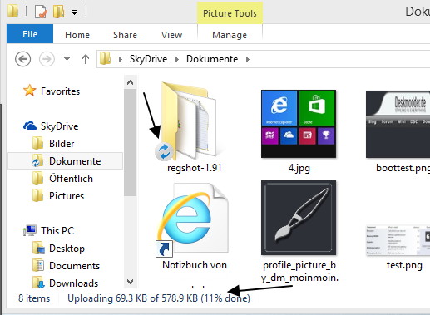This screenshot has width=430, height=315.
Task: Click the regshot-1.91 file name label
Action: (195, 168)
